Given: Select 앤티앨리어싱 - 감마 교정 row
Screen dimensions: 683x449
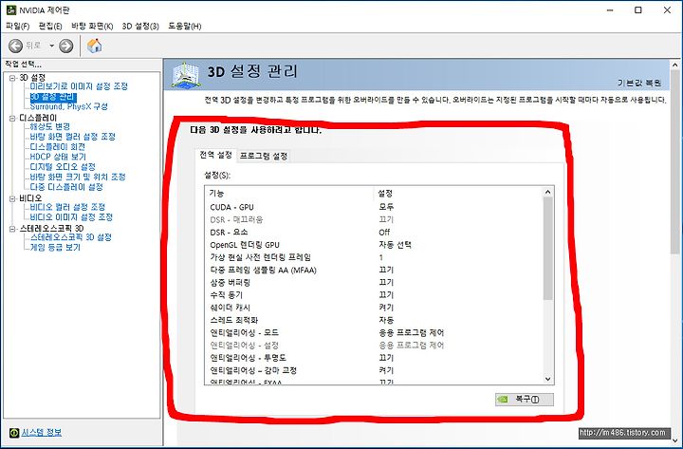Looking at the screenshot, I should (374, 370).
